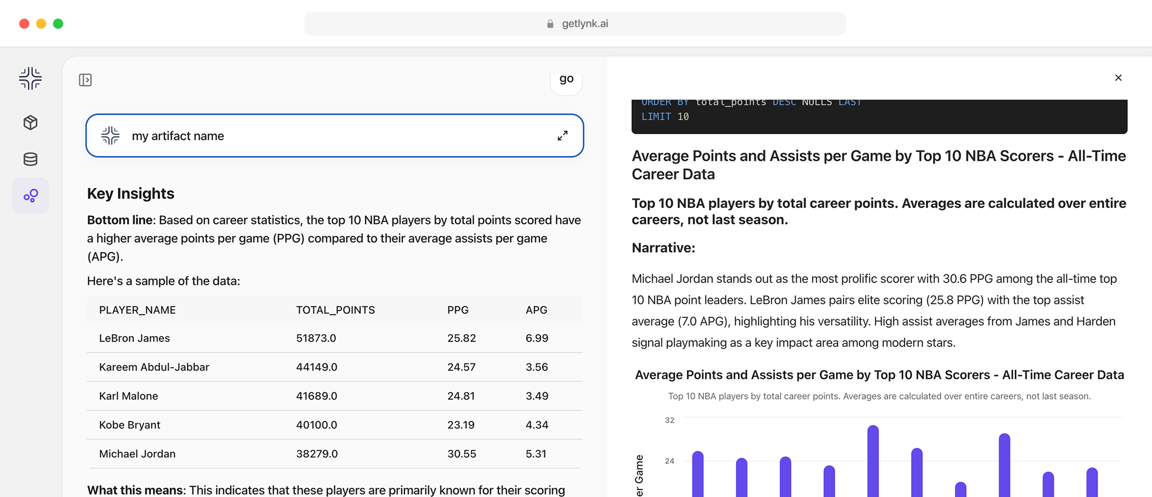Click the 'ORDER BY total_points' SQL line
Viewport: 1152px width, 497px height.
click(x=752, y=102)
